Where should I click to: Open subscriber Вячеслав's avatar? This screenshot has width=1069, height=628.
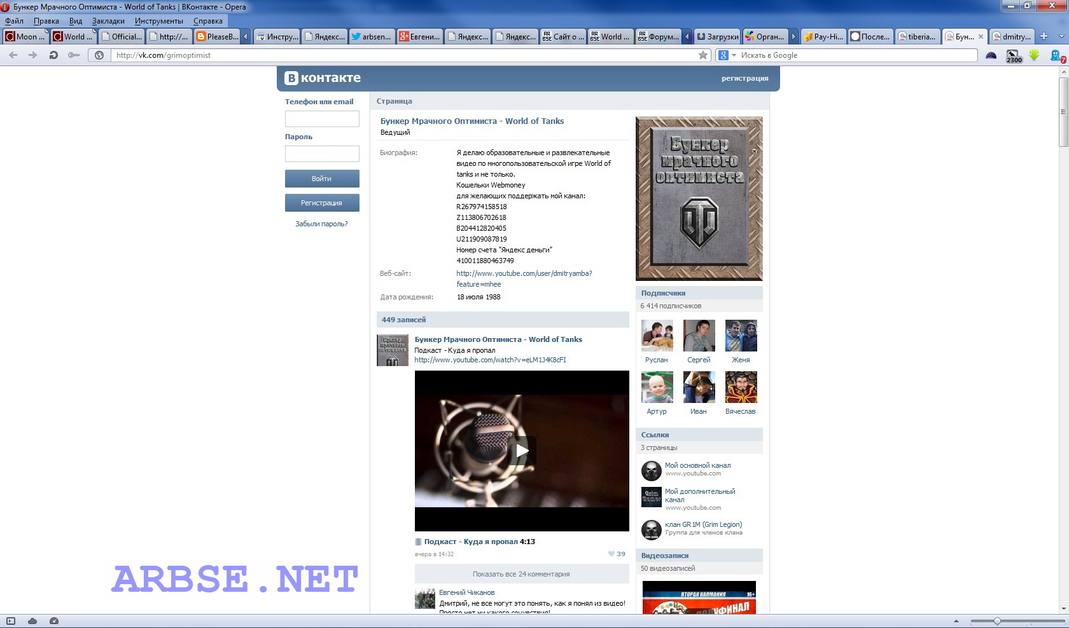[x=741, y=387]
